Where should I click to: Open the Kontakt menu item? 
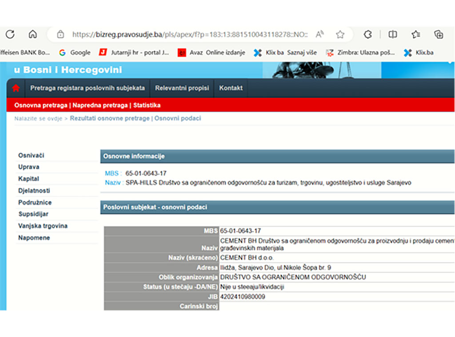point(231,88)
